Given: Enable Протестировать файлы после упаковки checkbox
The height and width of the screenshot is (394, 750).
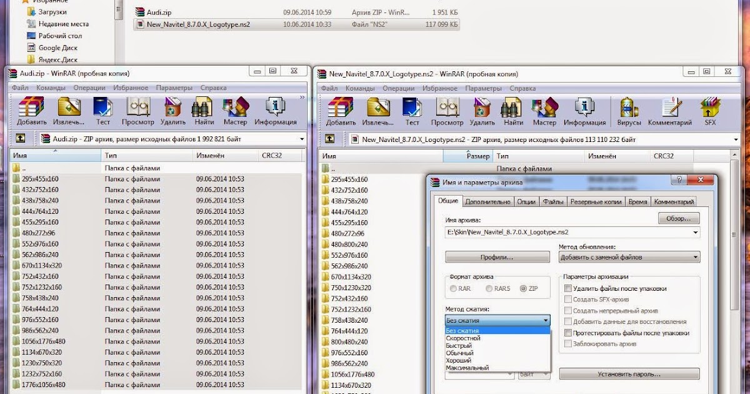Looking at the screenshot, I should (x=567, y=333).
